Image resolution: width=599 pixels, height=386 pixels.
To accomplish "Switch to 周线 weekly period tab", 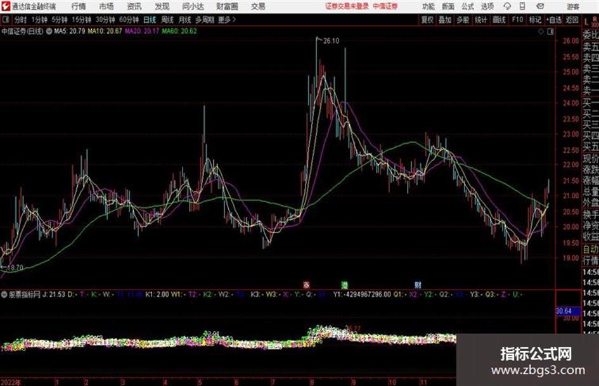I will (167, 20).
